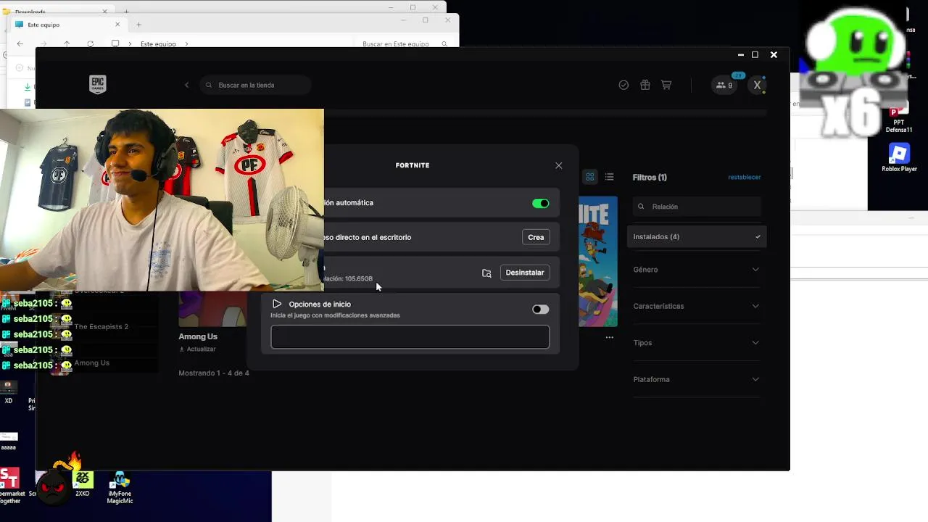Select the Downloads File Explorer tab

pos(54,12)
